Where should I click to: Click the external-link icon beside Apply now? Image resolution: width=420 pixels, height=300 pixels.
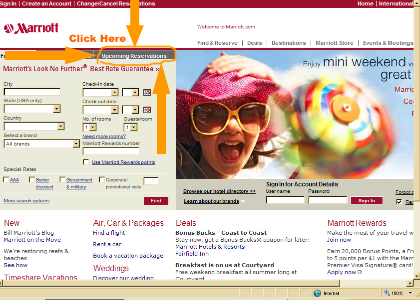pyautogui.click(x=360, y=272)
